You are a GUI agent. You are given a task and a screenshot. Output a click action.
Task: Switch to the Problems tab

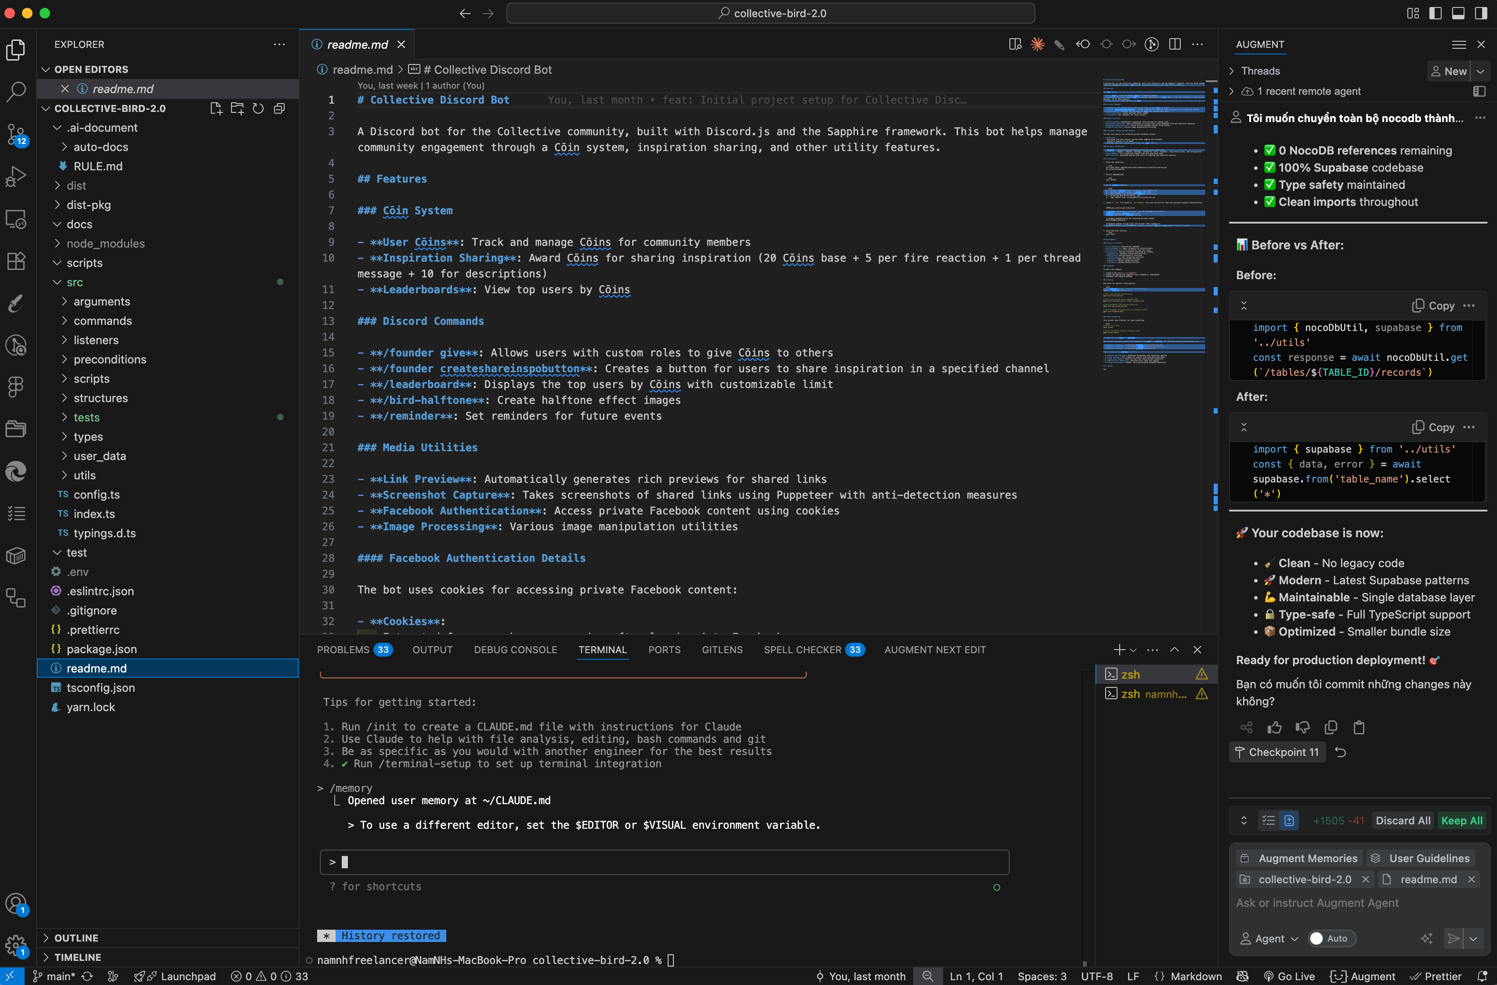(x=344, y=649)
